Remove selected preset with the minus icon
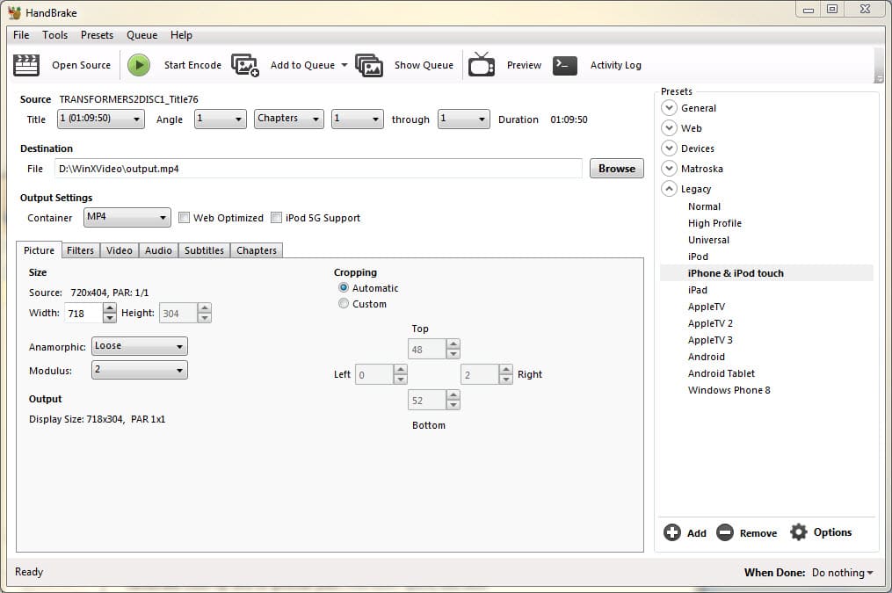Image resolution: width=892 pixels, height=593 pixels. (725, 532)
